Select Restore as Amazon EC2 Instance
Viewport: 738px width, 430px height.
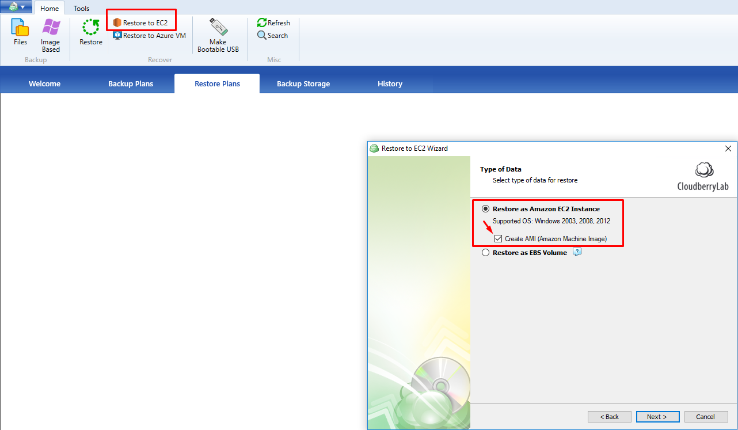[x=541, y=209]
